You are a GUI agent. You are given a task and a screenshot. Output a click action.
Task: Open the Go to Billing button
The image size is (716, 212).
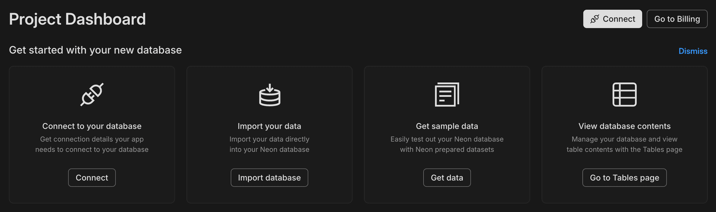(677, 19)
